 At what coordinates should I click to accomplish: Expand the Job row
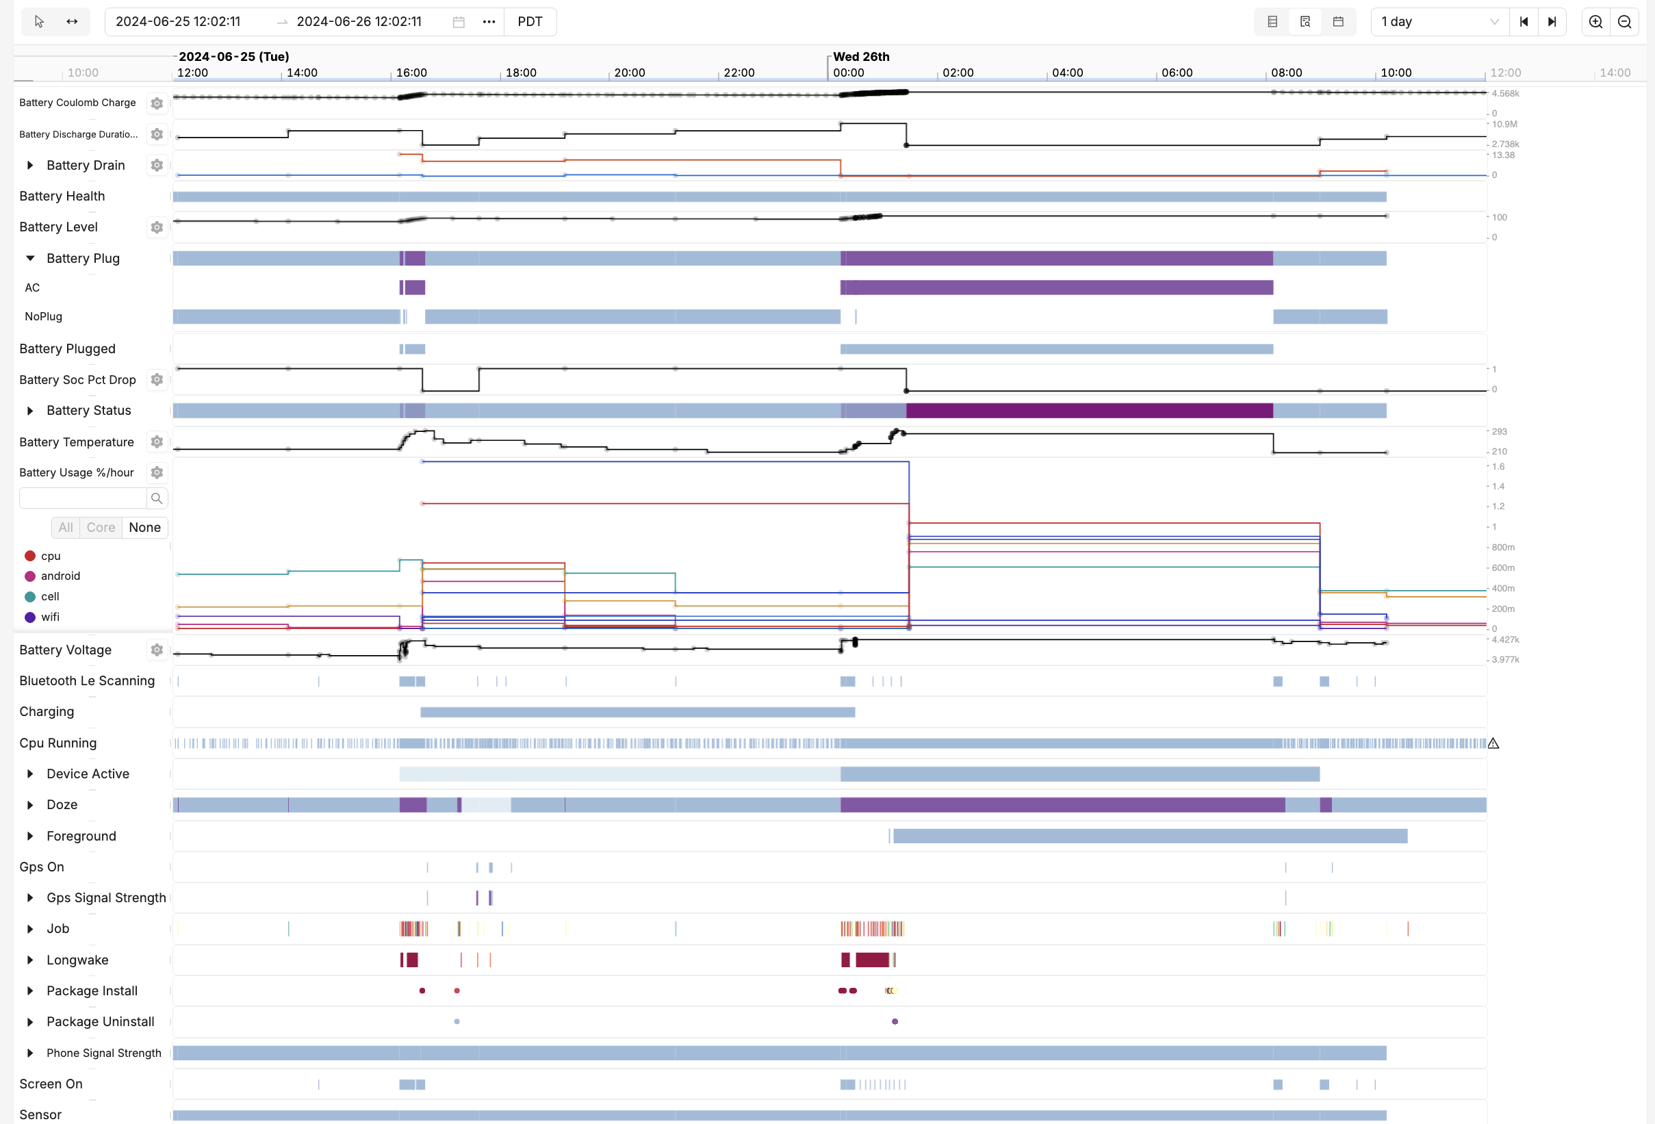[30, 929]
